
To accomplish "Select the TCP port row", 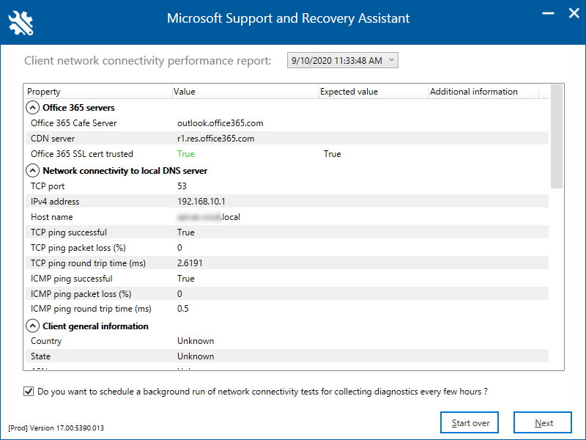I will pos(287,186).
